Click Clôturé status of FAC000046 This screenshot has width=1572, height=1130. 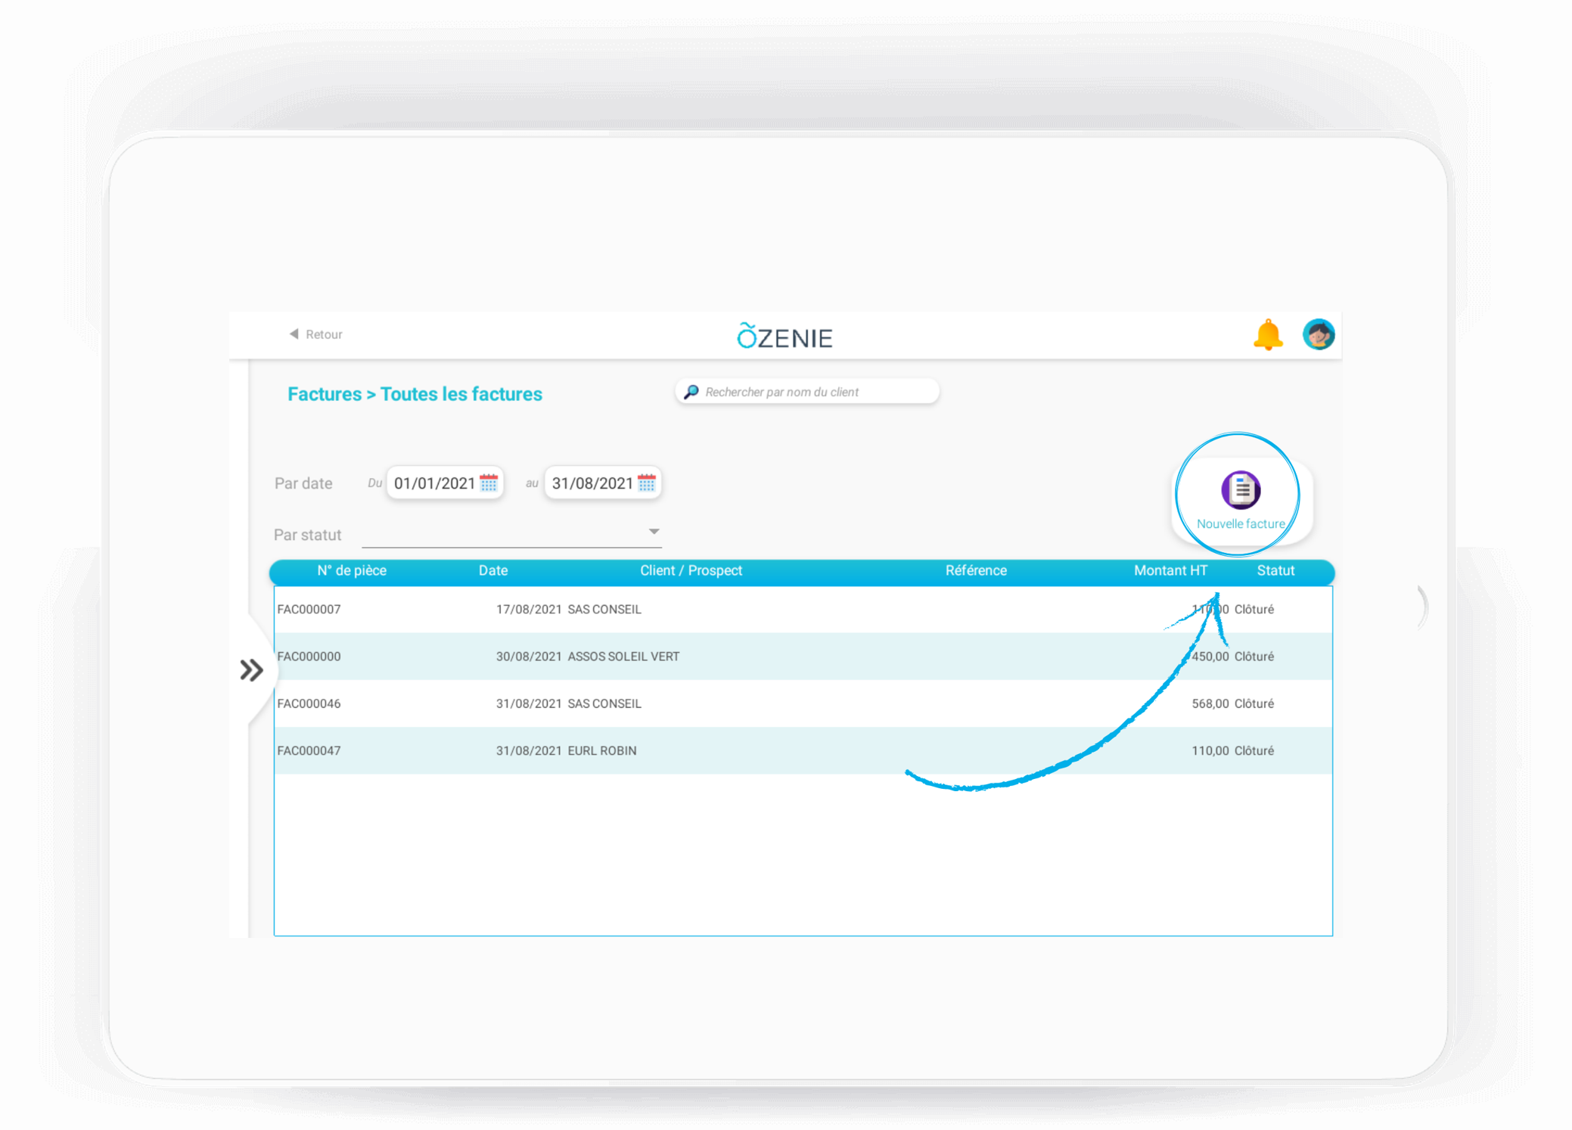[x=1254, y=703]
